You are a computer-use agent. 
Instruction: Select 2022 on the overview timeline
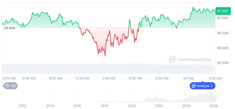159,106
